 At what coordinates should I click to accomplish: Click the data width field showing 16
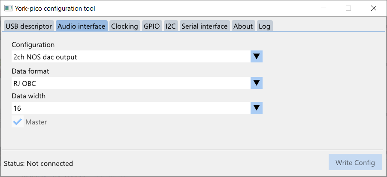coord(131,108)
